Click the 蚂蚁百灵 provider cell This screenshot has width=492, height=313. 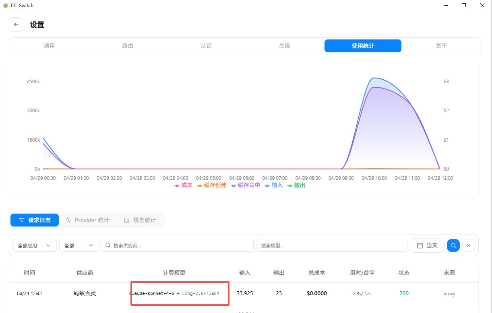(85, 294)
